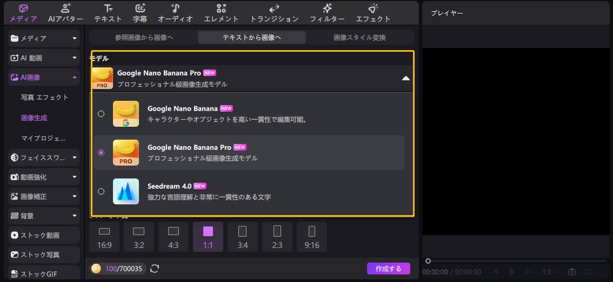Collapse the AI画像 sidebar section arrow
Screen dimensions: 613x282
tap(74, 77)
